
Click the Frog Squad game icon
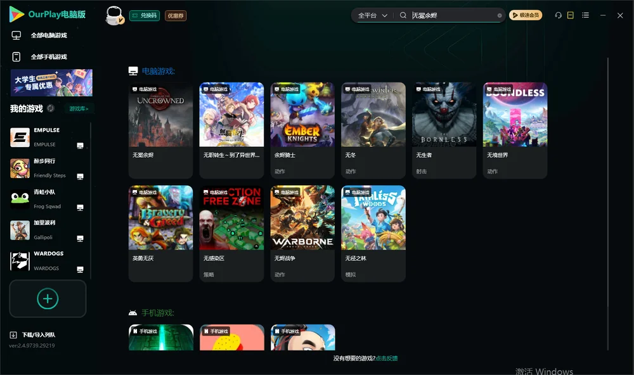click(x=20, y=199)
